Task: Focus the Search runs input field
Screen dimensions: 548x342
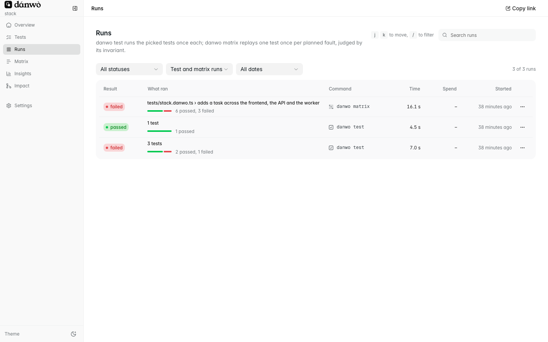Action: [x=487, y=35]
